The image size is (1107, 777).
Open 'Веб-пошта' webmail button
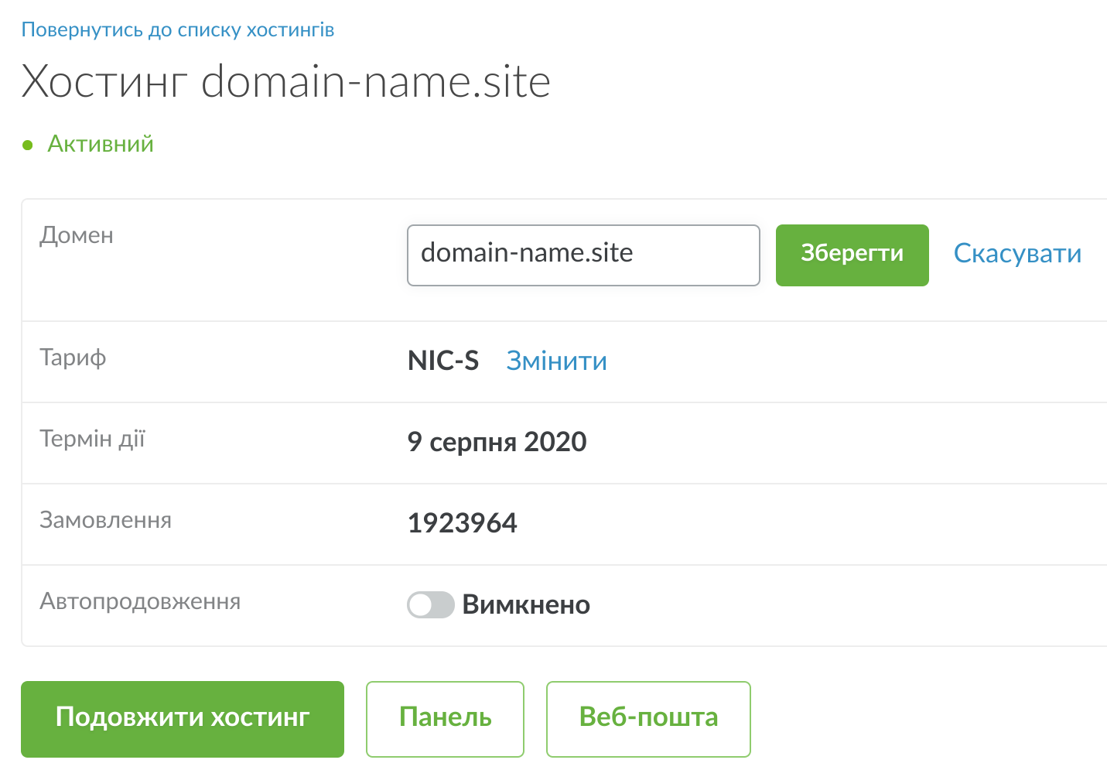(x=648, y=718)
